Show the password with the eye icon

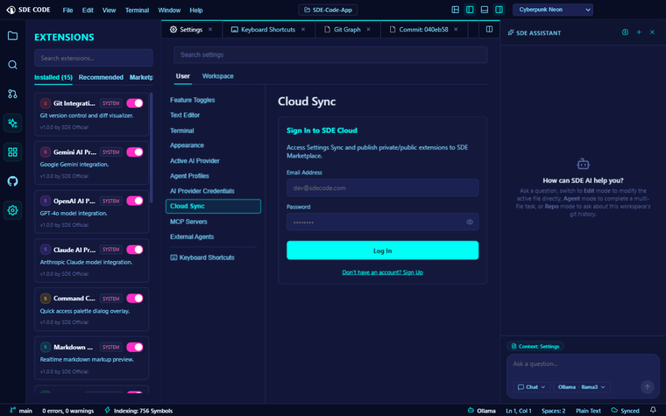click(x=470, y=222)
